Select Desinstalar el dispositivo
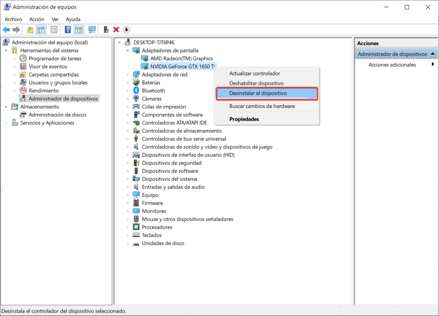Screen dimensions: 439x316 click(x=267, y=93)
